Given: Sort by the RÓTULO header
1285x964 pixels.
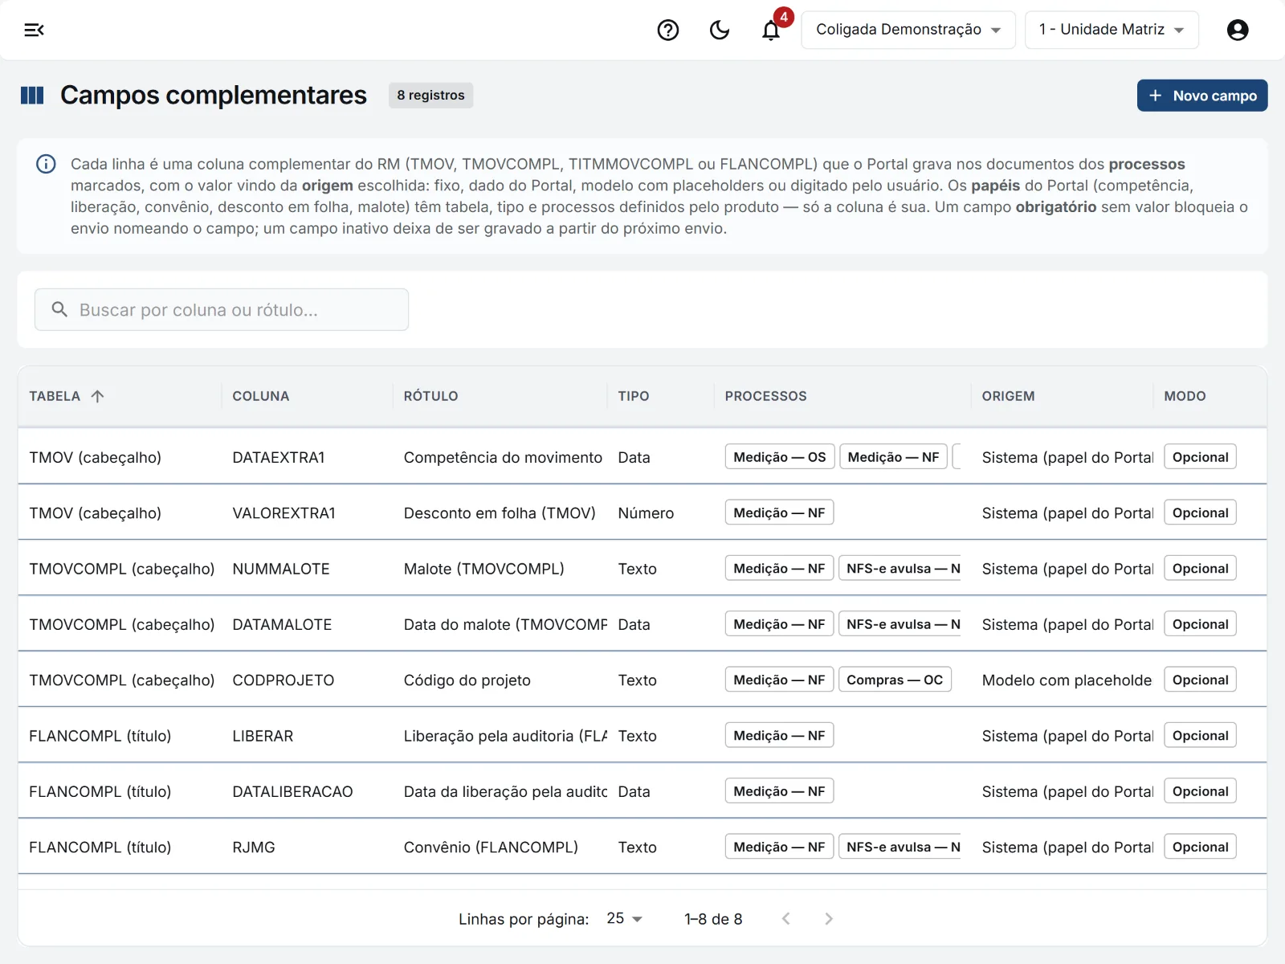Looking at the screenshot, I should click(430, 396).
